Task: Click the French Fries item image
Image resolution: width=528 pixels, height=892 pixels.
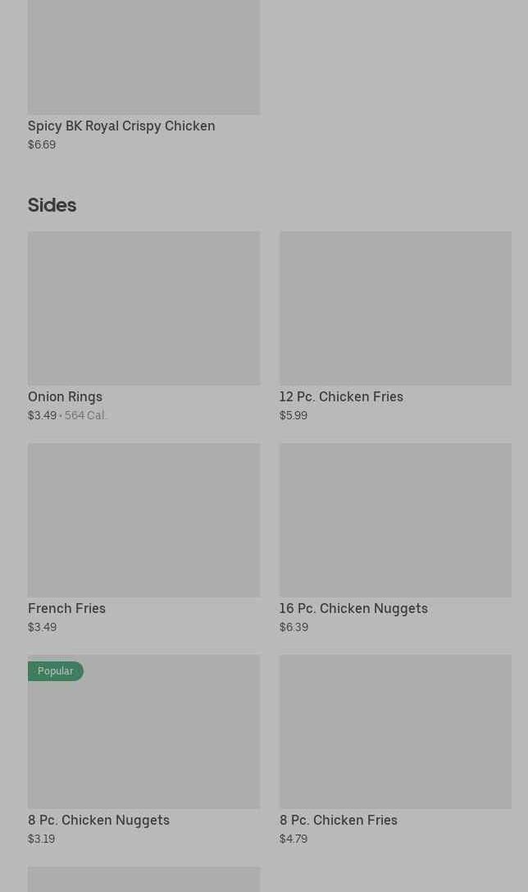Action: (x=143, y=520)
